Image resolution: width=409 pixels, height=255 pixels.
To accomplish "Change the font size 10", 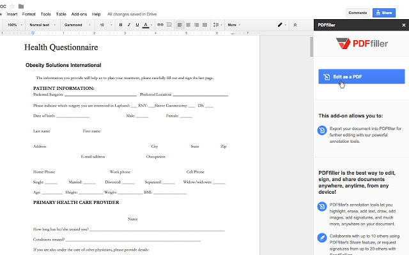I will click(105, 25).
